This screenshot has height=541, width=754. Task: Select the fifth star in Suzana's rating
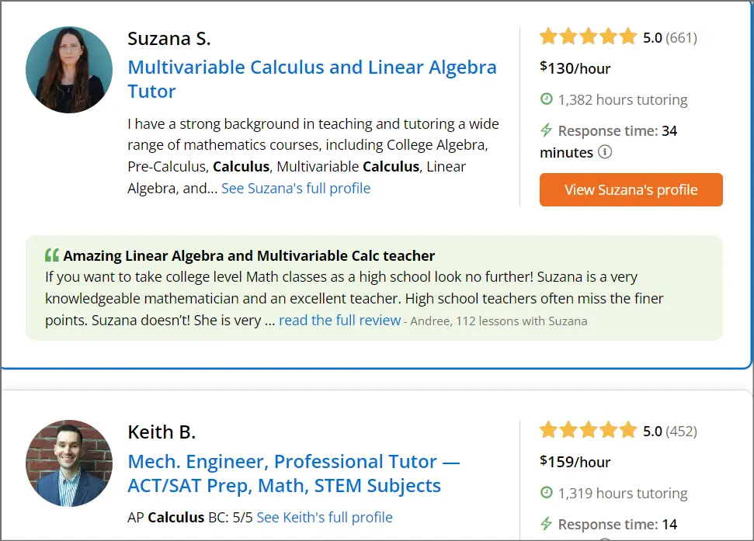pyautogui.click(x=627, y=36)
